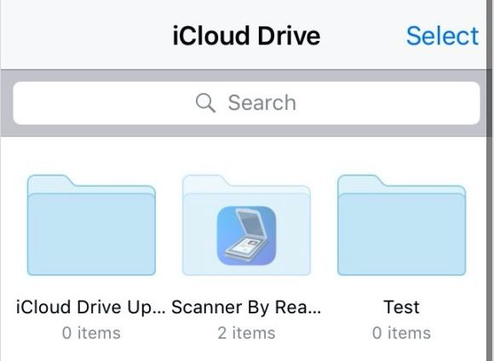
Task: Click the iCloud Drive title
Action: [246, 36]
